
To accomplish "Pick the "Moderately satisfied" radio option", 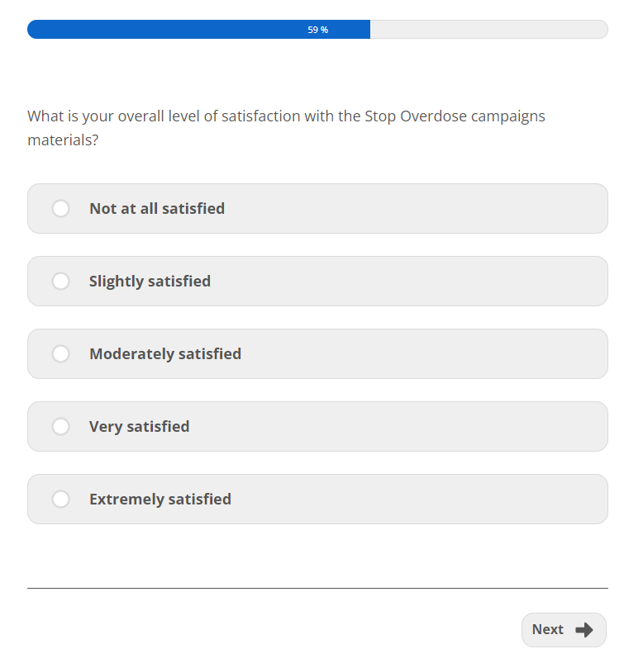I will click(60, 354).
